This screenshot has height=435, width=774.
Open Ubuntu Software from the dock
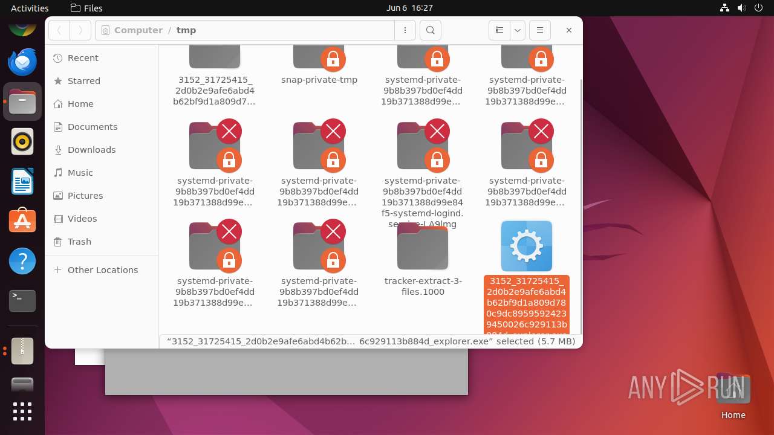click(x=22, y=221)
